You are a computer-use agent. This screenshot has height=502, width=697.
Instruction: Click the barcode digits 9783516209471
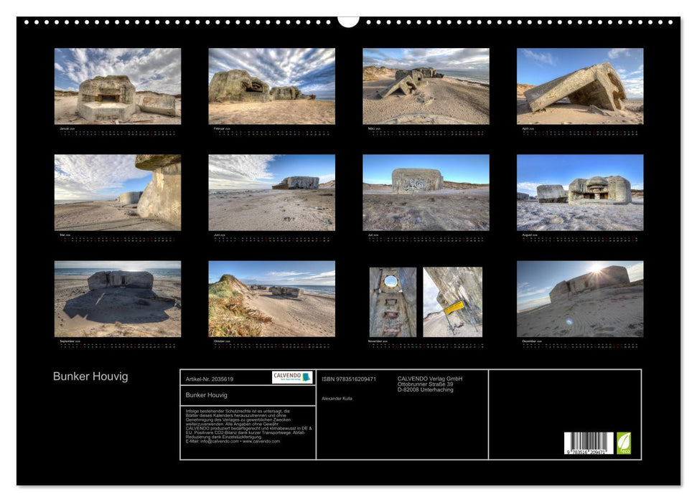[587, 452]
